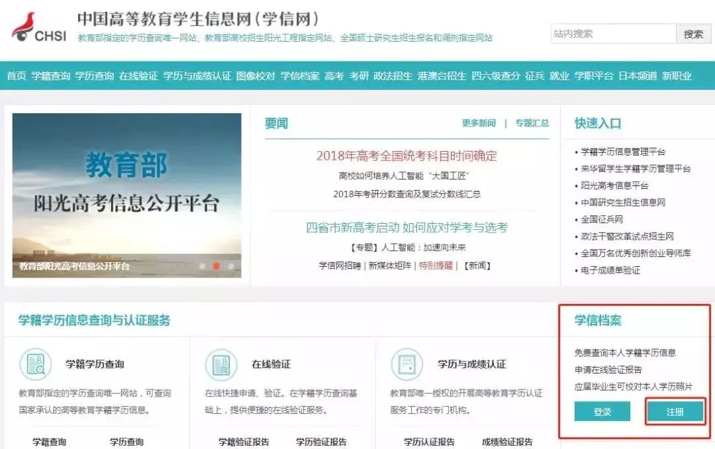This screenshot has width=715, height=449.
Task: Open 学籍查询 link under 学籍学历查询 card
Action: tap(49, 442)
